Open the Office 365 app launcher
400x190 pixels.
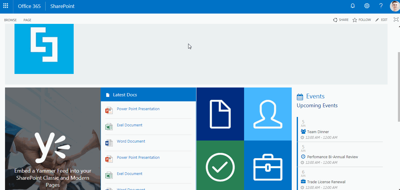click(x=5, y=6)
